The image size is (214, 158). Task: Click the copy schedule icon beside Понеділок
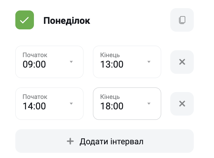[182, 20]
